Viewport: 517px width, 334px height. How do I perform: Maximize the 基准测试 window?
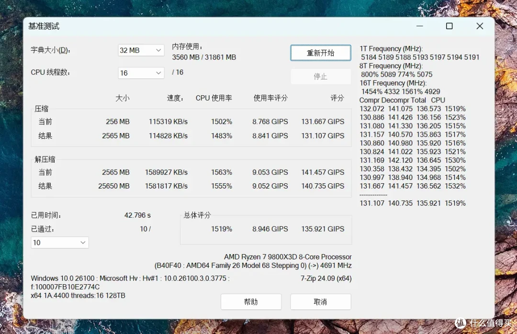pyautogui.click(x=449, y=26)
